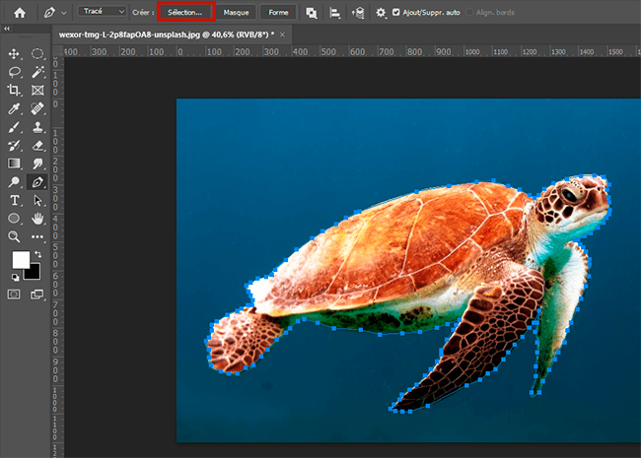Viewport: 641px width, 458px height.
Task: Select the Crop tool
Action: pos(15,91)
